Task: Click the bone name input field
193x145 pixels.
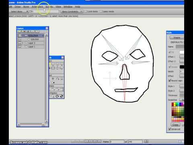Action: [45, 11]
